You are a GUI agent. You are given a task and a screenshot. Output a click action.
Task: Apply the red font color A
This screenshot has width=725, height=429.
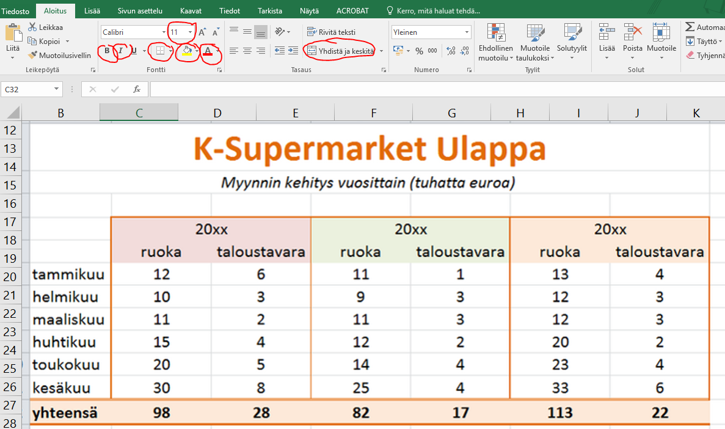point(208,51)
